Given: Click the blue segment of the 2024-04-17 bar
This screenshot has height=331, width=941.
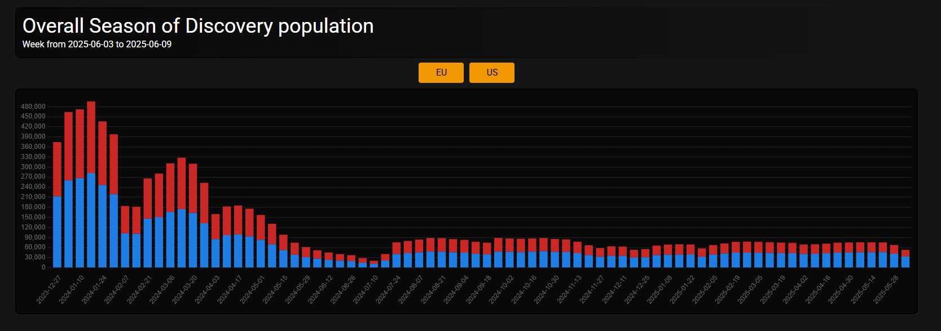Looking at the screenshot, I should 238,251.
